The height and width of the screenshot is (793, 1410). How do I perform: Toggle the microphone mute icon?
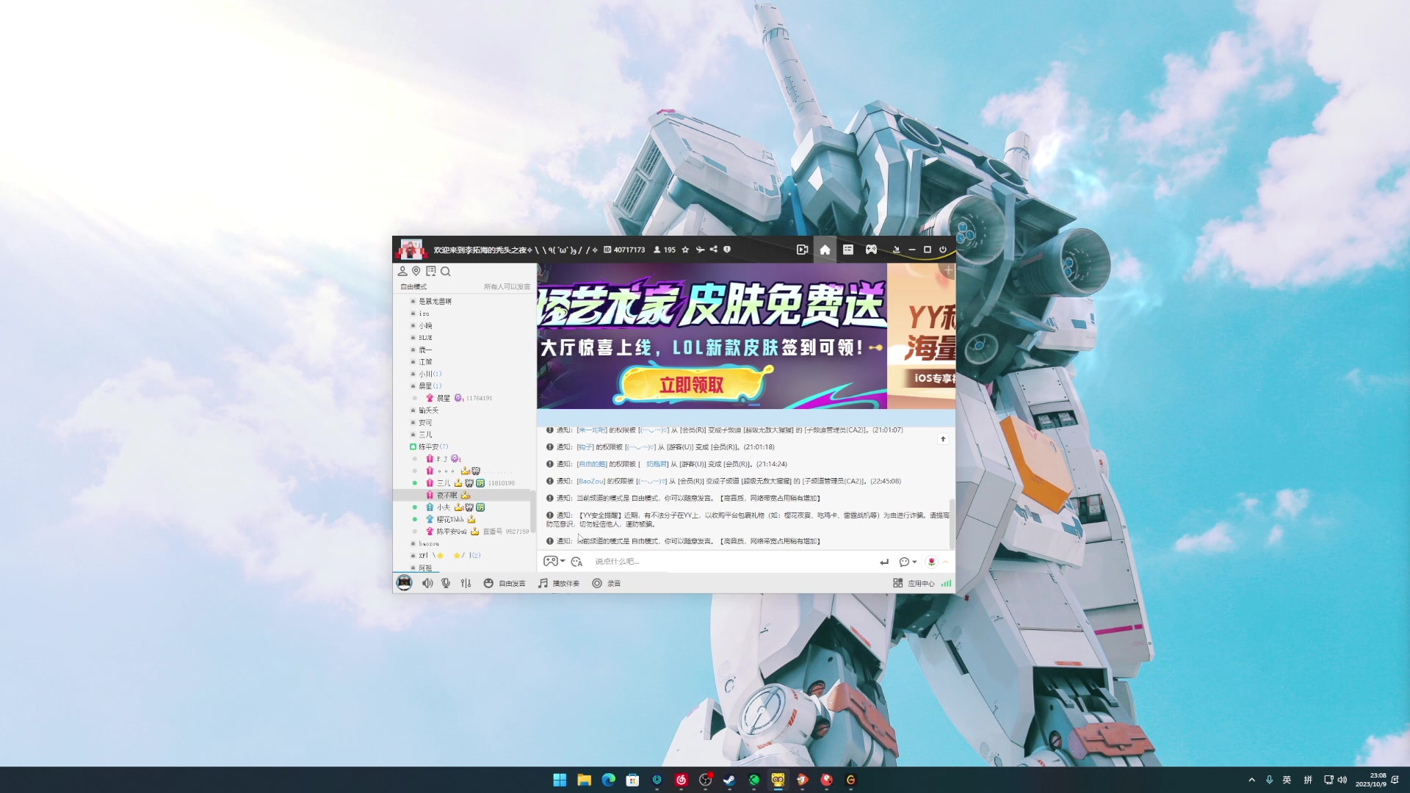tap(446, 583)
